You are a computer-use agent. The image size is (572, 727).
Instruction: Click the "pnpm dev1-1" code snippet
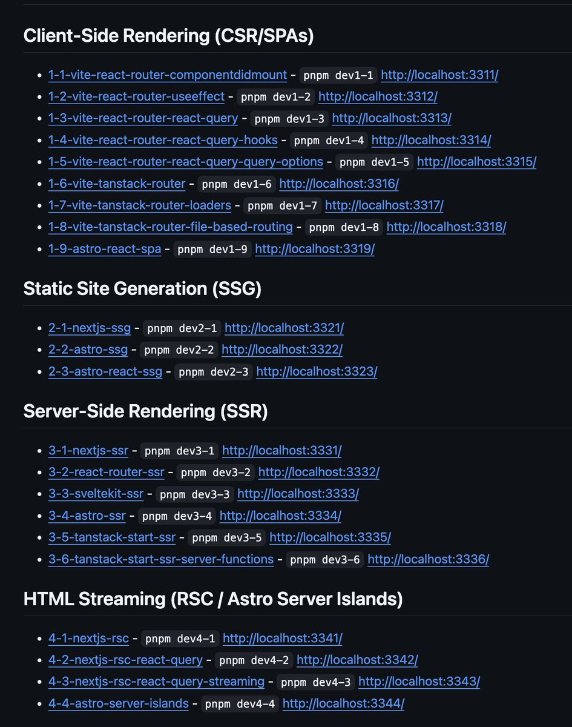[x=338, y=75]
